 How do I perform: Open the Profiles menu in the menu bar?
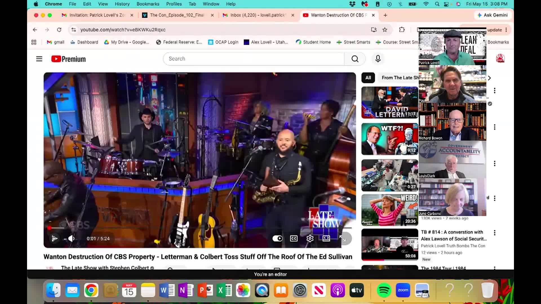(x=174, y=4)
